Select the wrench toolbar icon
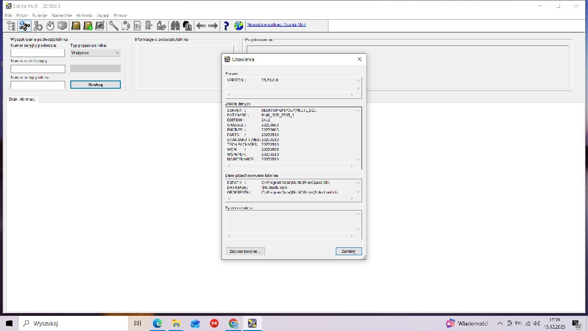 pos(113,26)
